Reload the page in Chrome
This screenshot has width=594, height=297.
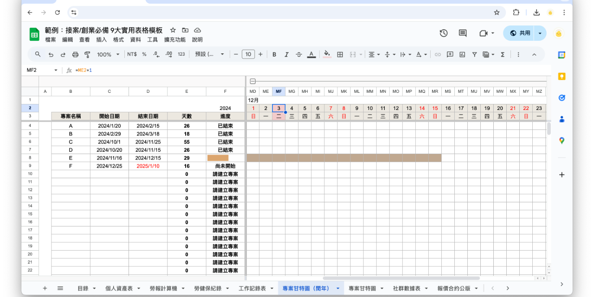point(57,13)
